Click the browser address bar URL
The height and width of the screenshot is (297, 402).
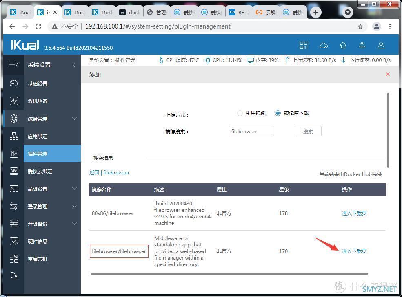(158, 26)
